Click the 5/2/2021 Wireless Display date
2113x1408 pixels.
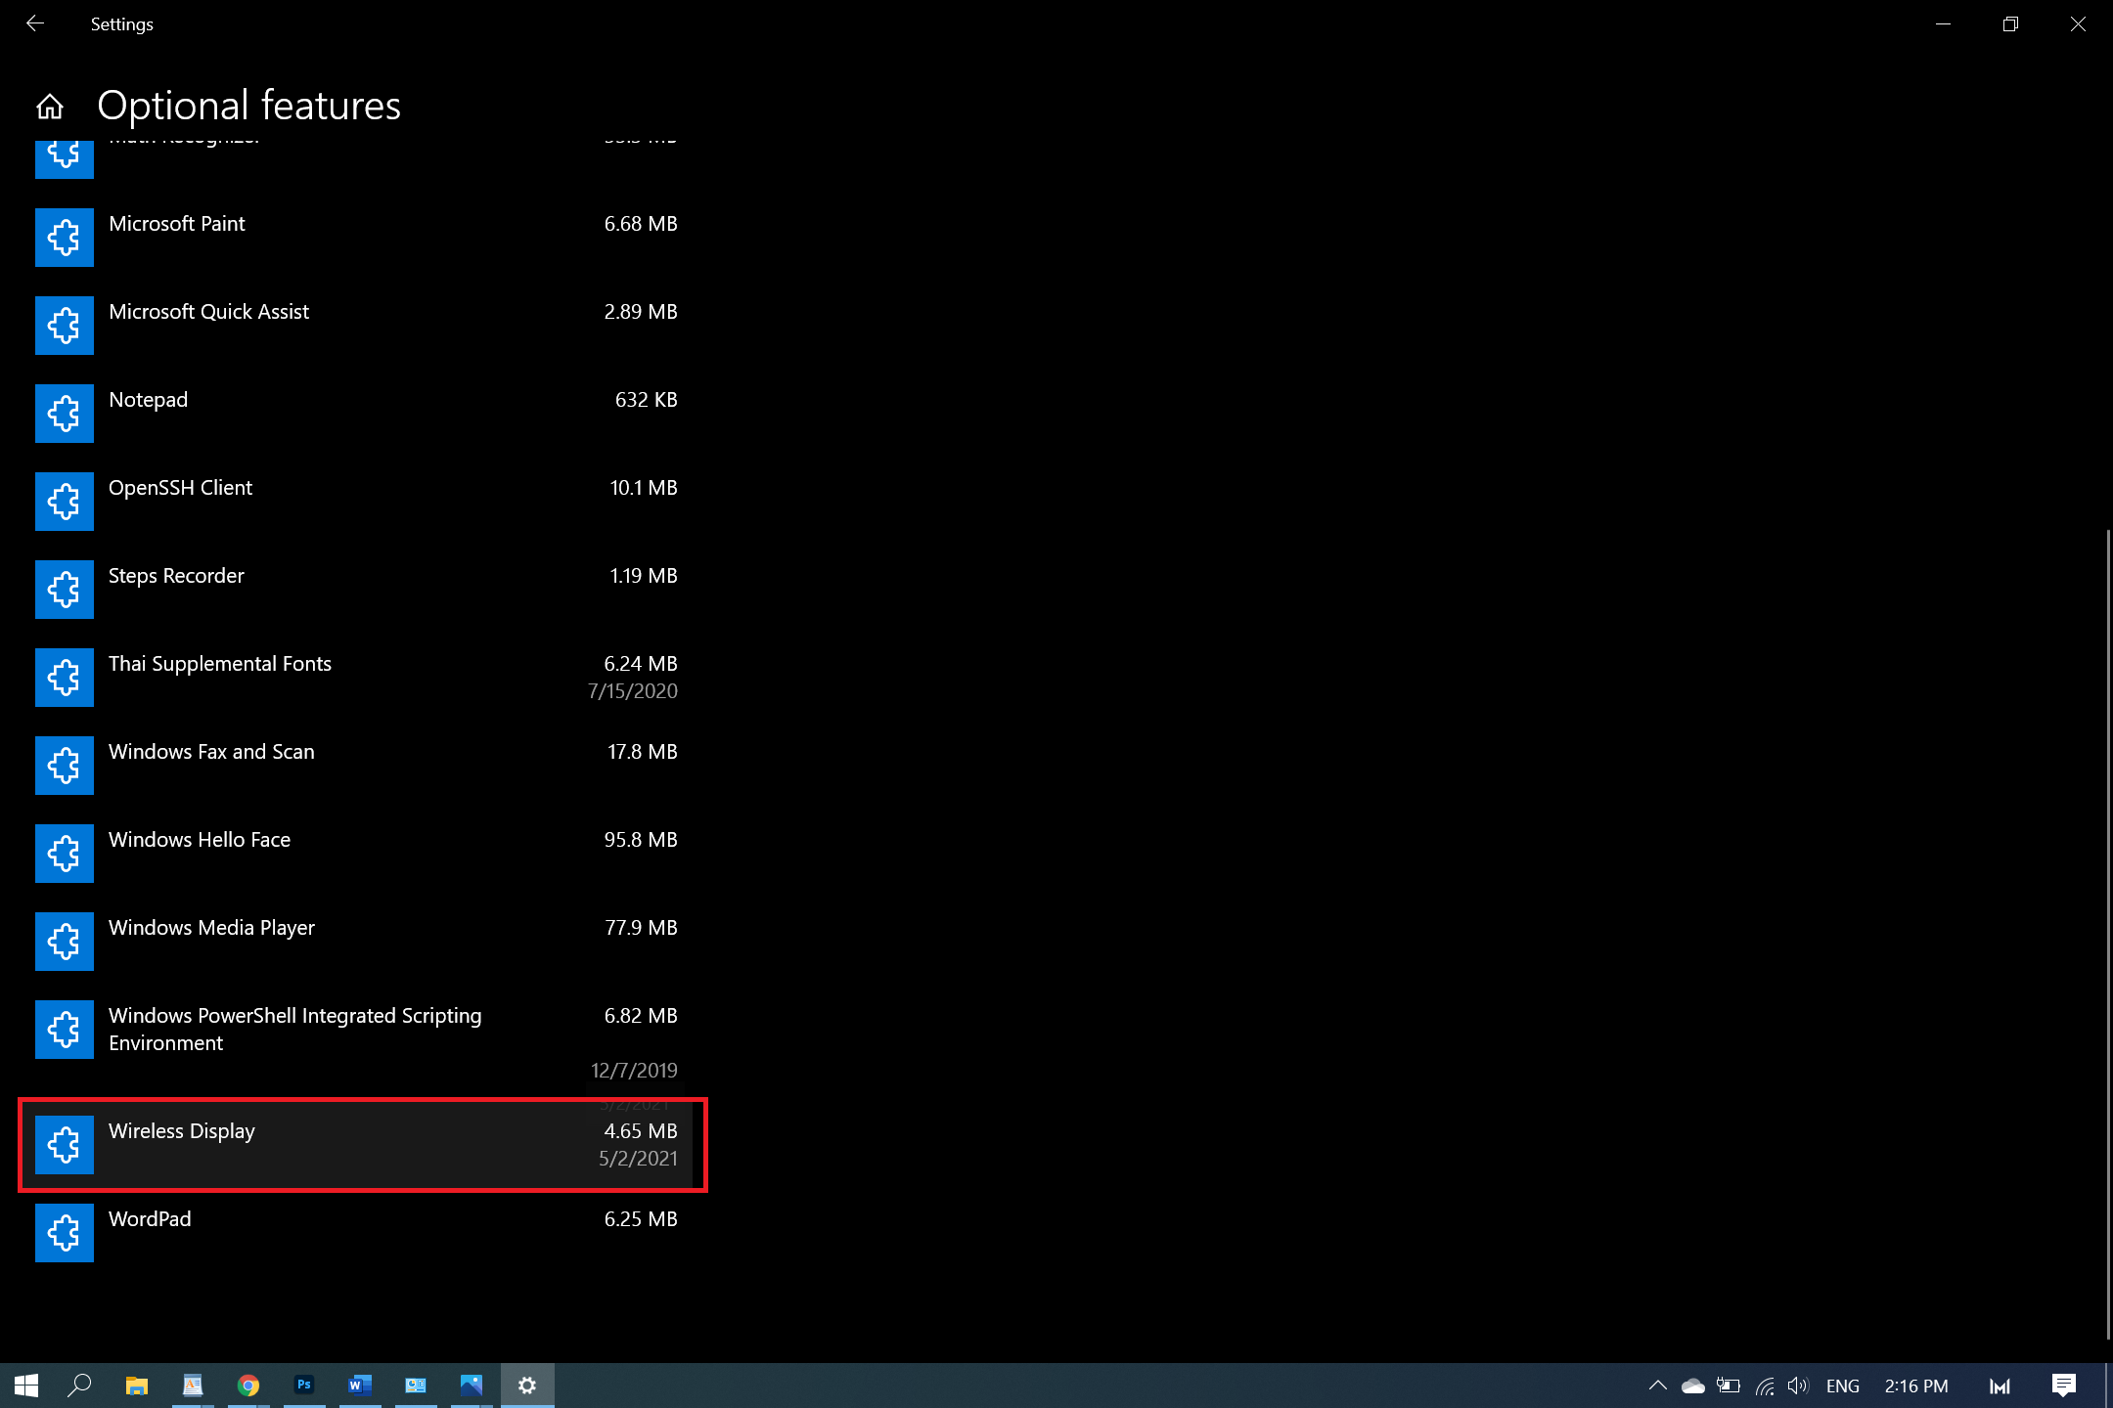pyautogui.click(x=639, y=1159)
